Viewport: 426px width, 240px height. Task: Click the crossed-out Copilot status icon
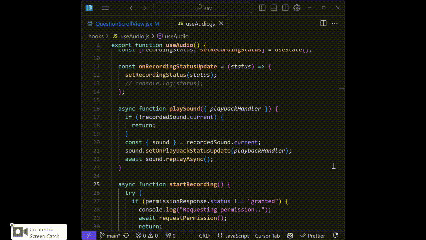(290, 236)
